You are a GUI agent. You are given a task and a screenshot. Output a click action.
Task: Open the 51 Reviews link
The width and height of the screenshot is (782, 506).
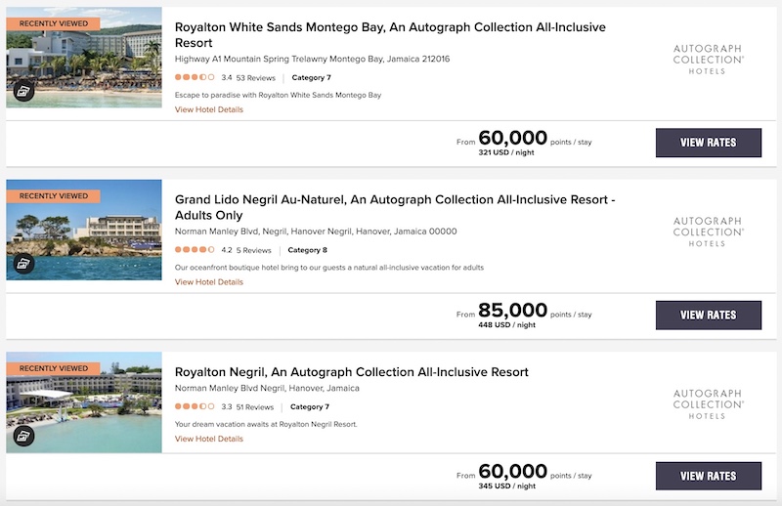click(x=255, y=406)
